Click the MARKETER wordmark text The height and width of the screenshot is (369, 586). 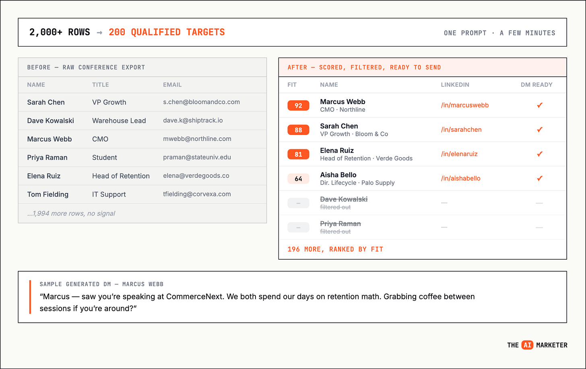click(552, 345)
